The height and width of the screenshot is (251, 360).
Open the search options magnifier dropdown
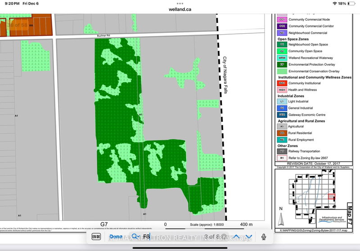coord(135,237)
